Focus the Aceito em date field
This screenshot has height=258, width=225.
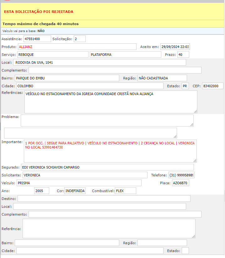coord(175,47)
